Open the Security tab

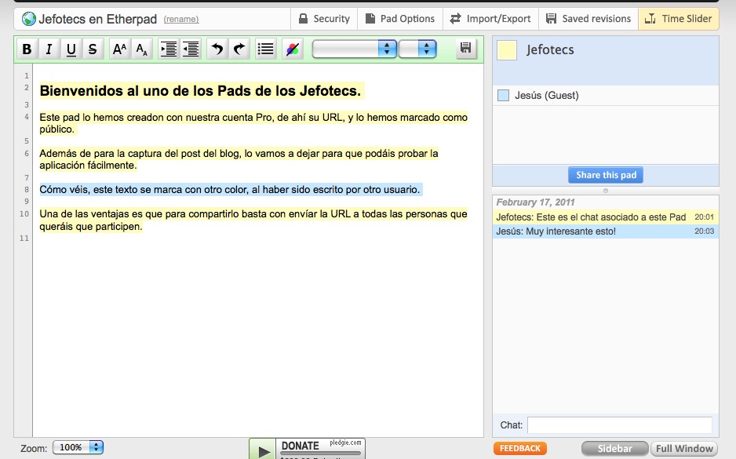pos(324,19)
